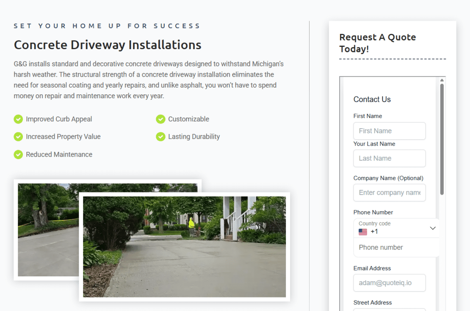
Task: Click the Lasting Durability text
Action: [194, 137]
